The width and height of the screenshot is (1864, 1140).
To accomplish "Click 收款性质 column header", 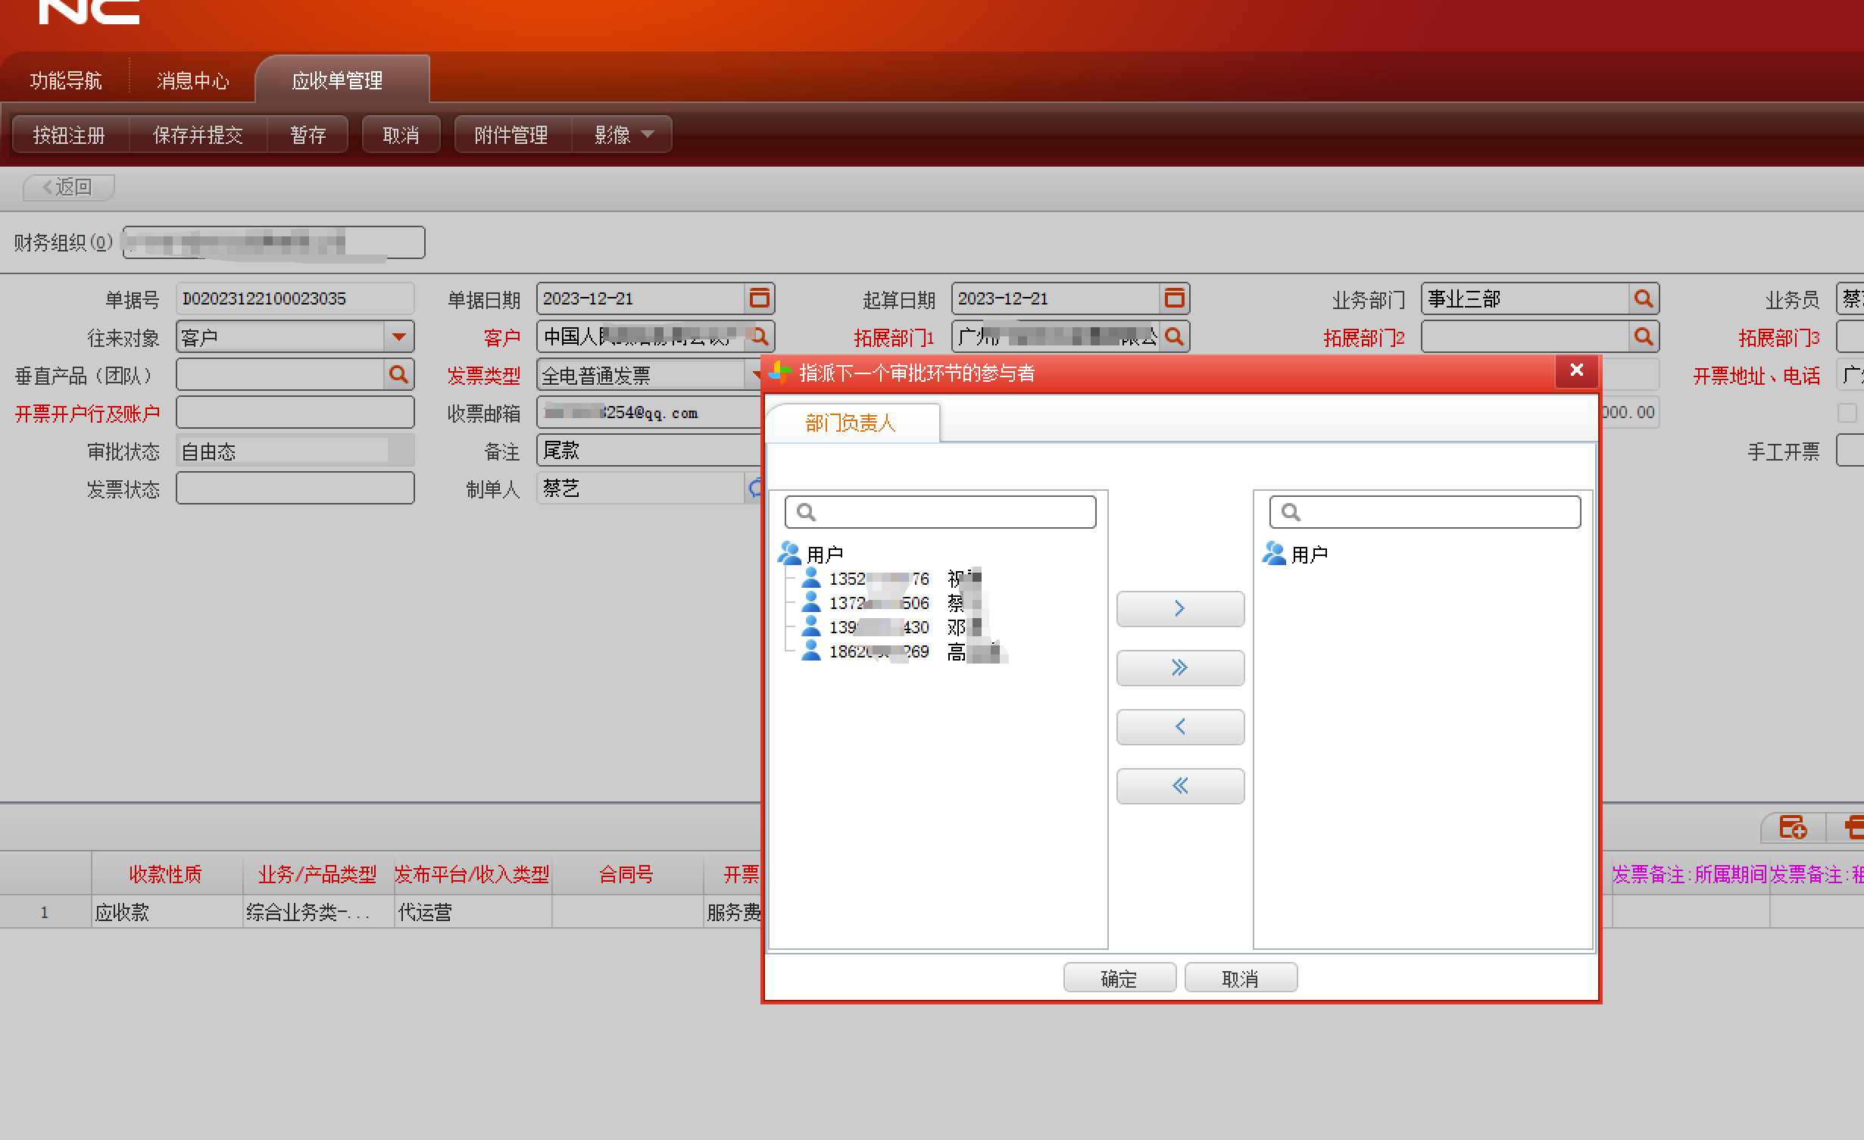I will click(167, 874).
